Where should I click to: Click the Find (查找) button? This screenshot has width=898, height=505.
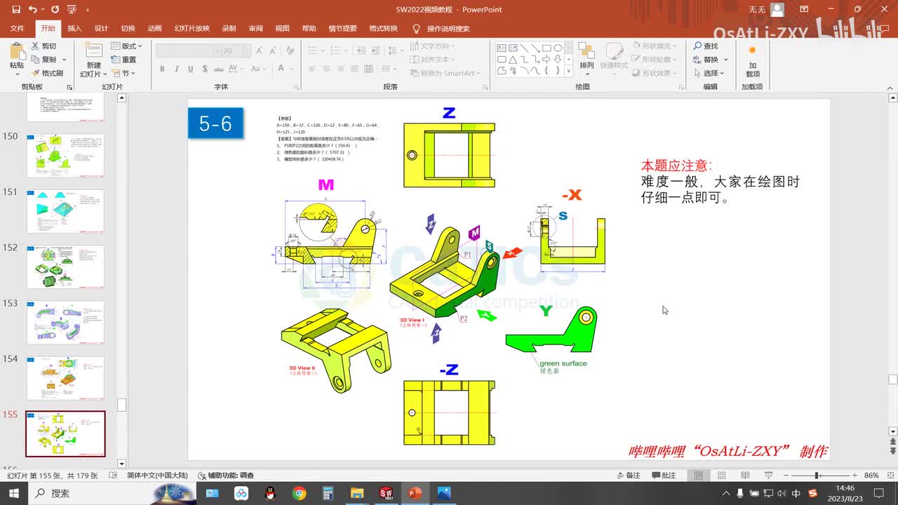click(x=706, y=46)
